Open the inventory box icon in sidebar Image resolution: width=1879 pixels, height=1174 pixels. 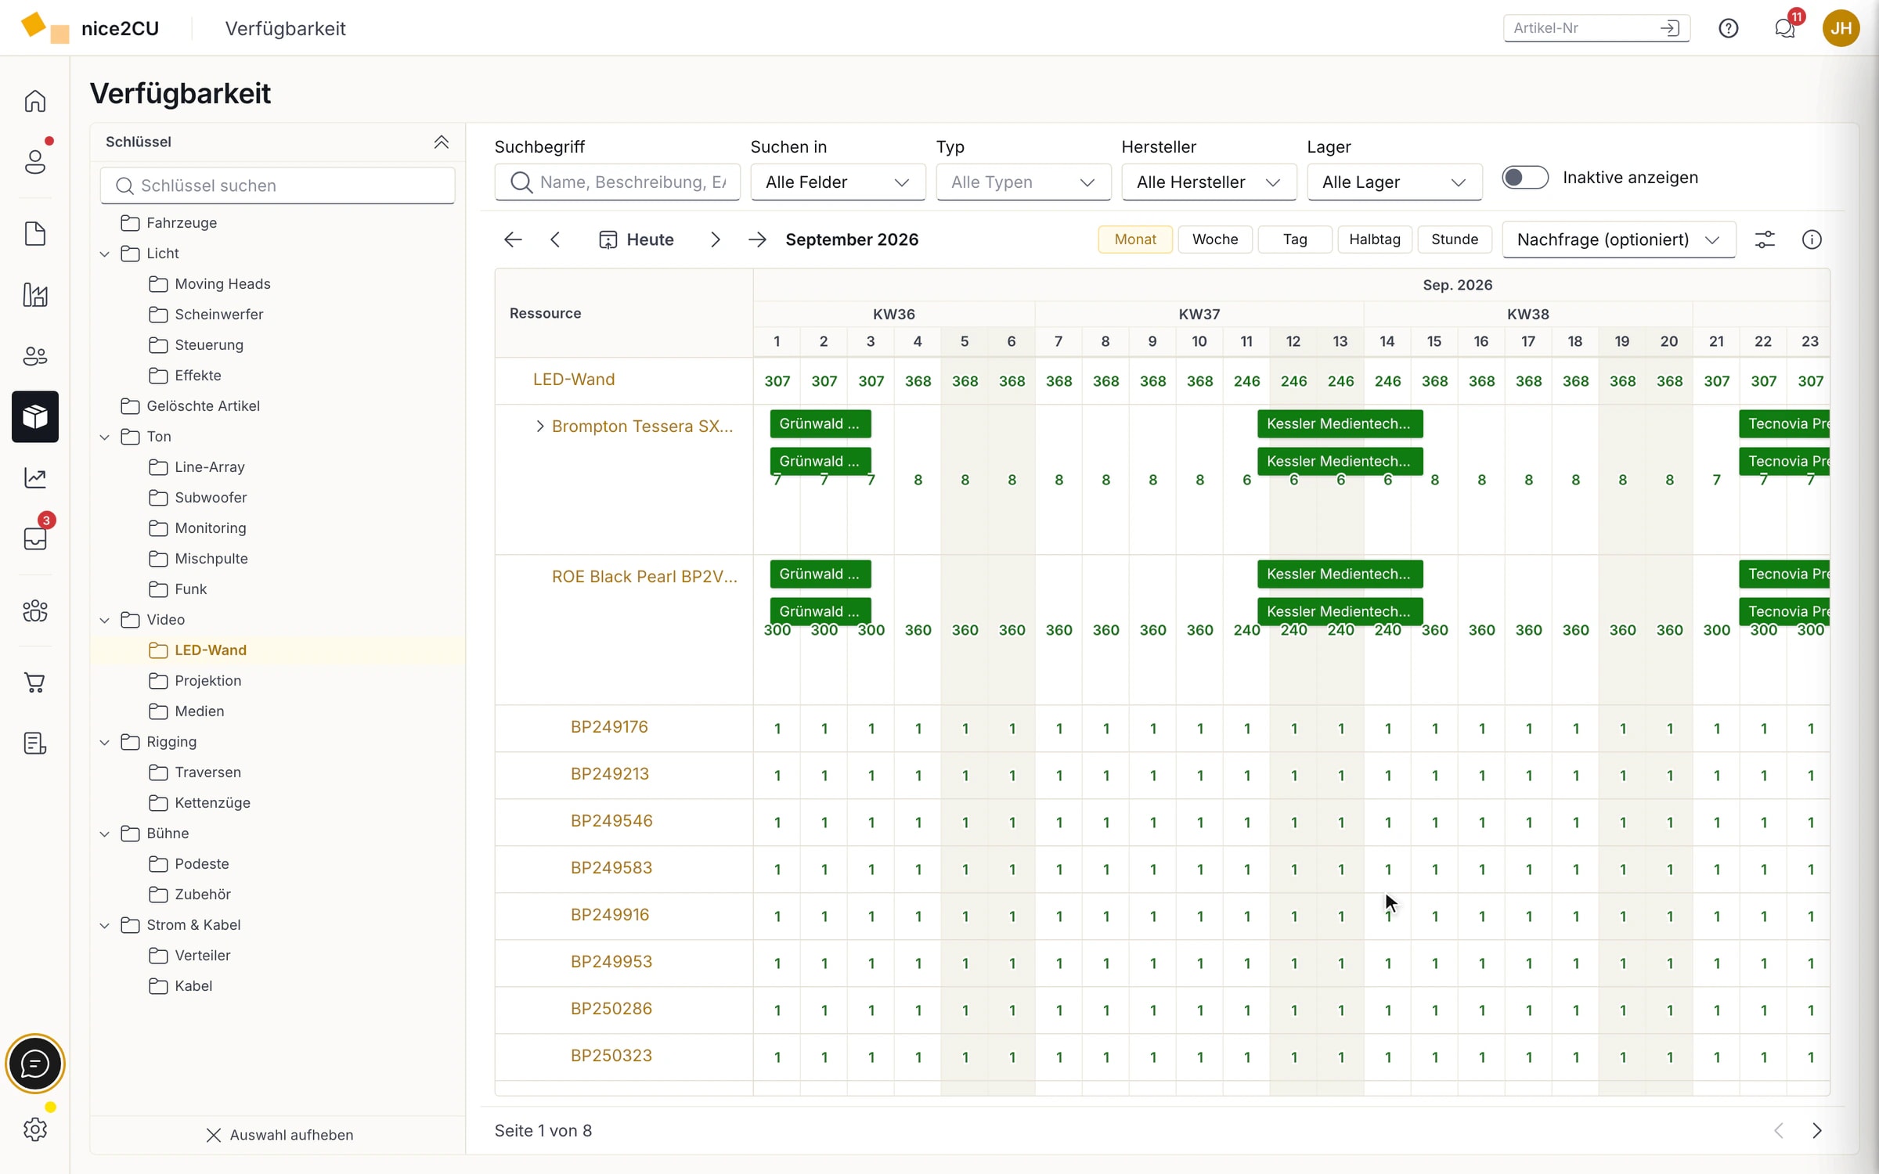tap(35, 416)
